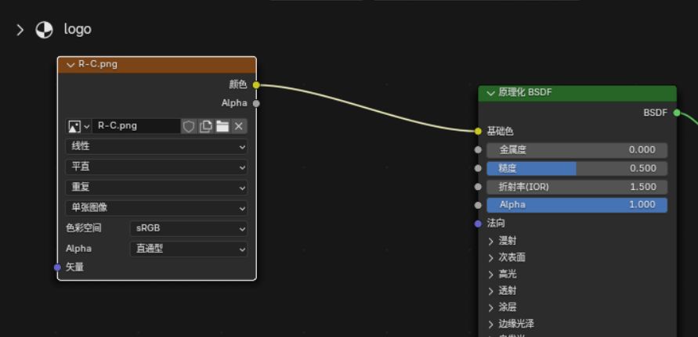
Task: Click the green BSDF output socket
Action: pos(677,113)
